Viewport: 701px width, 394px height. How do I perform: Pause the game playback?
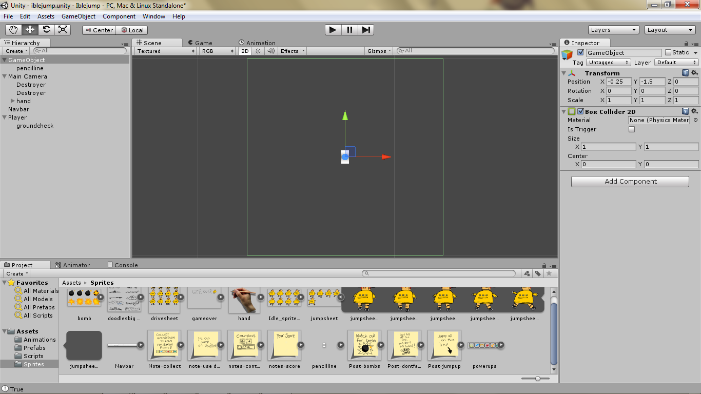[x=349, y=30]
